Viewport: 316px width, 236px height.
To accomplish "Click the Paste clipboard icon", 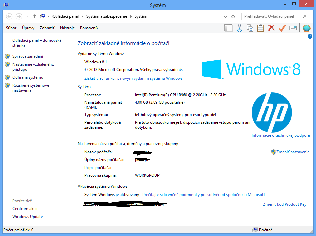I will click(x=260, y=28).
